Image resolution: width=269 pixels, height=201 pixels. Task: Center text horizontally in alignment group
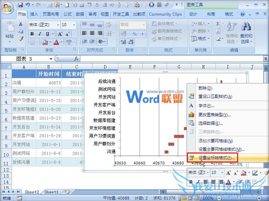(92, 33)
